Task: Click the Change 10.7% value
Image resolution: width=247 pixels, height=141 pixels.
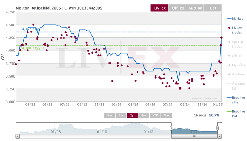Action: [214, 115]
